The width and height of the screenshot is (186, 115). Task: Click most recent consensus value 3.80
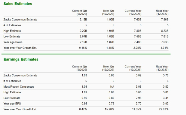(166, 87)
